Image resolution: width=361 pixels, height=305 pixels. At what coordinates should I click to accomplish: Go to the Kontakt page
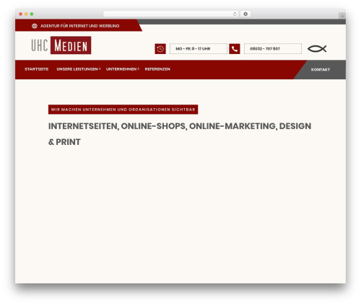pos(321,70)
